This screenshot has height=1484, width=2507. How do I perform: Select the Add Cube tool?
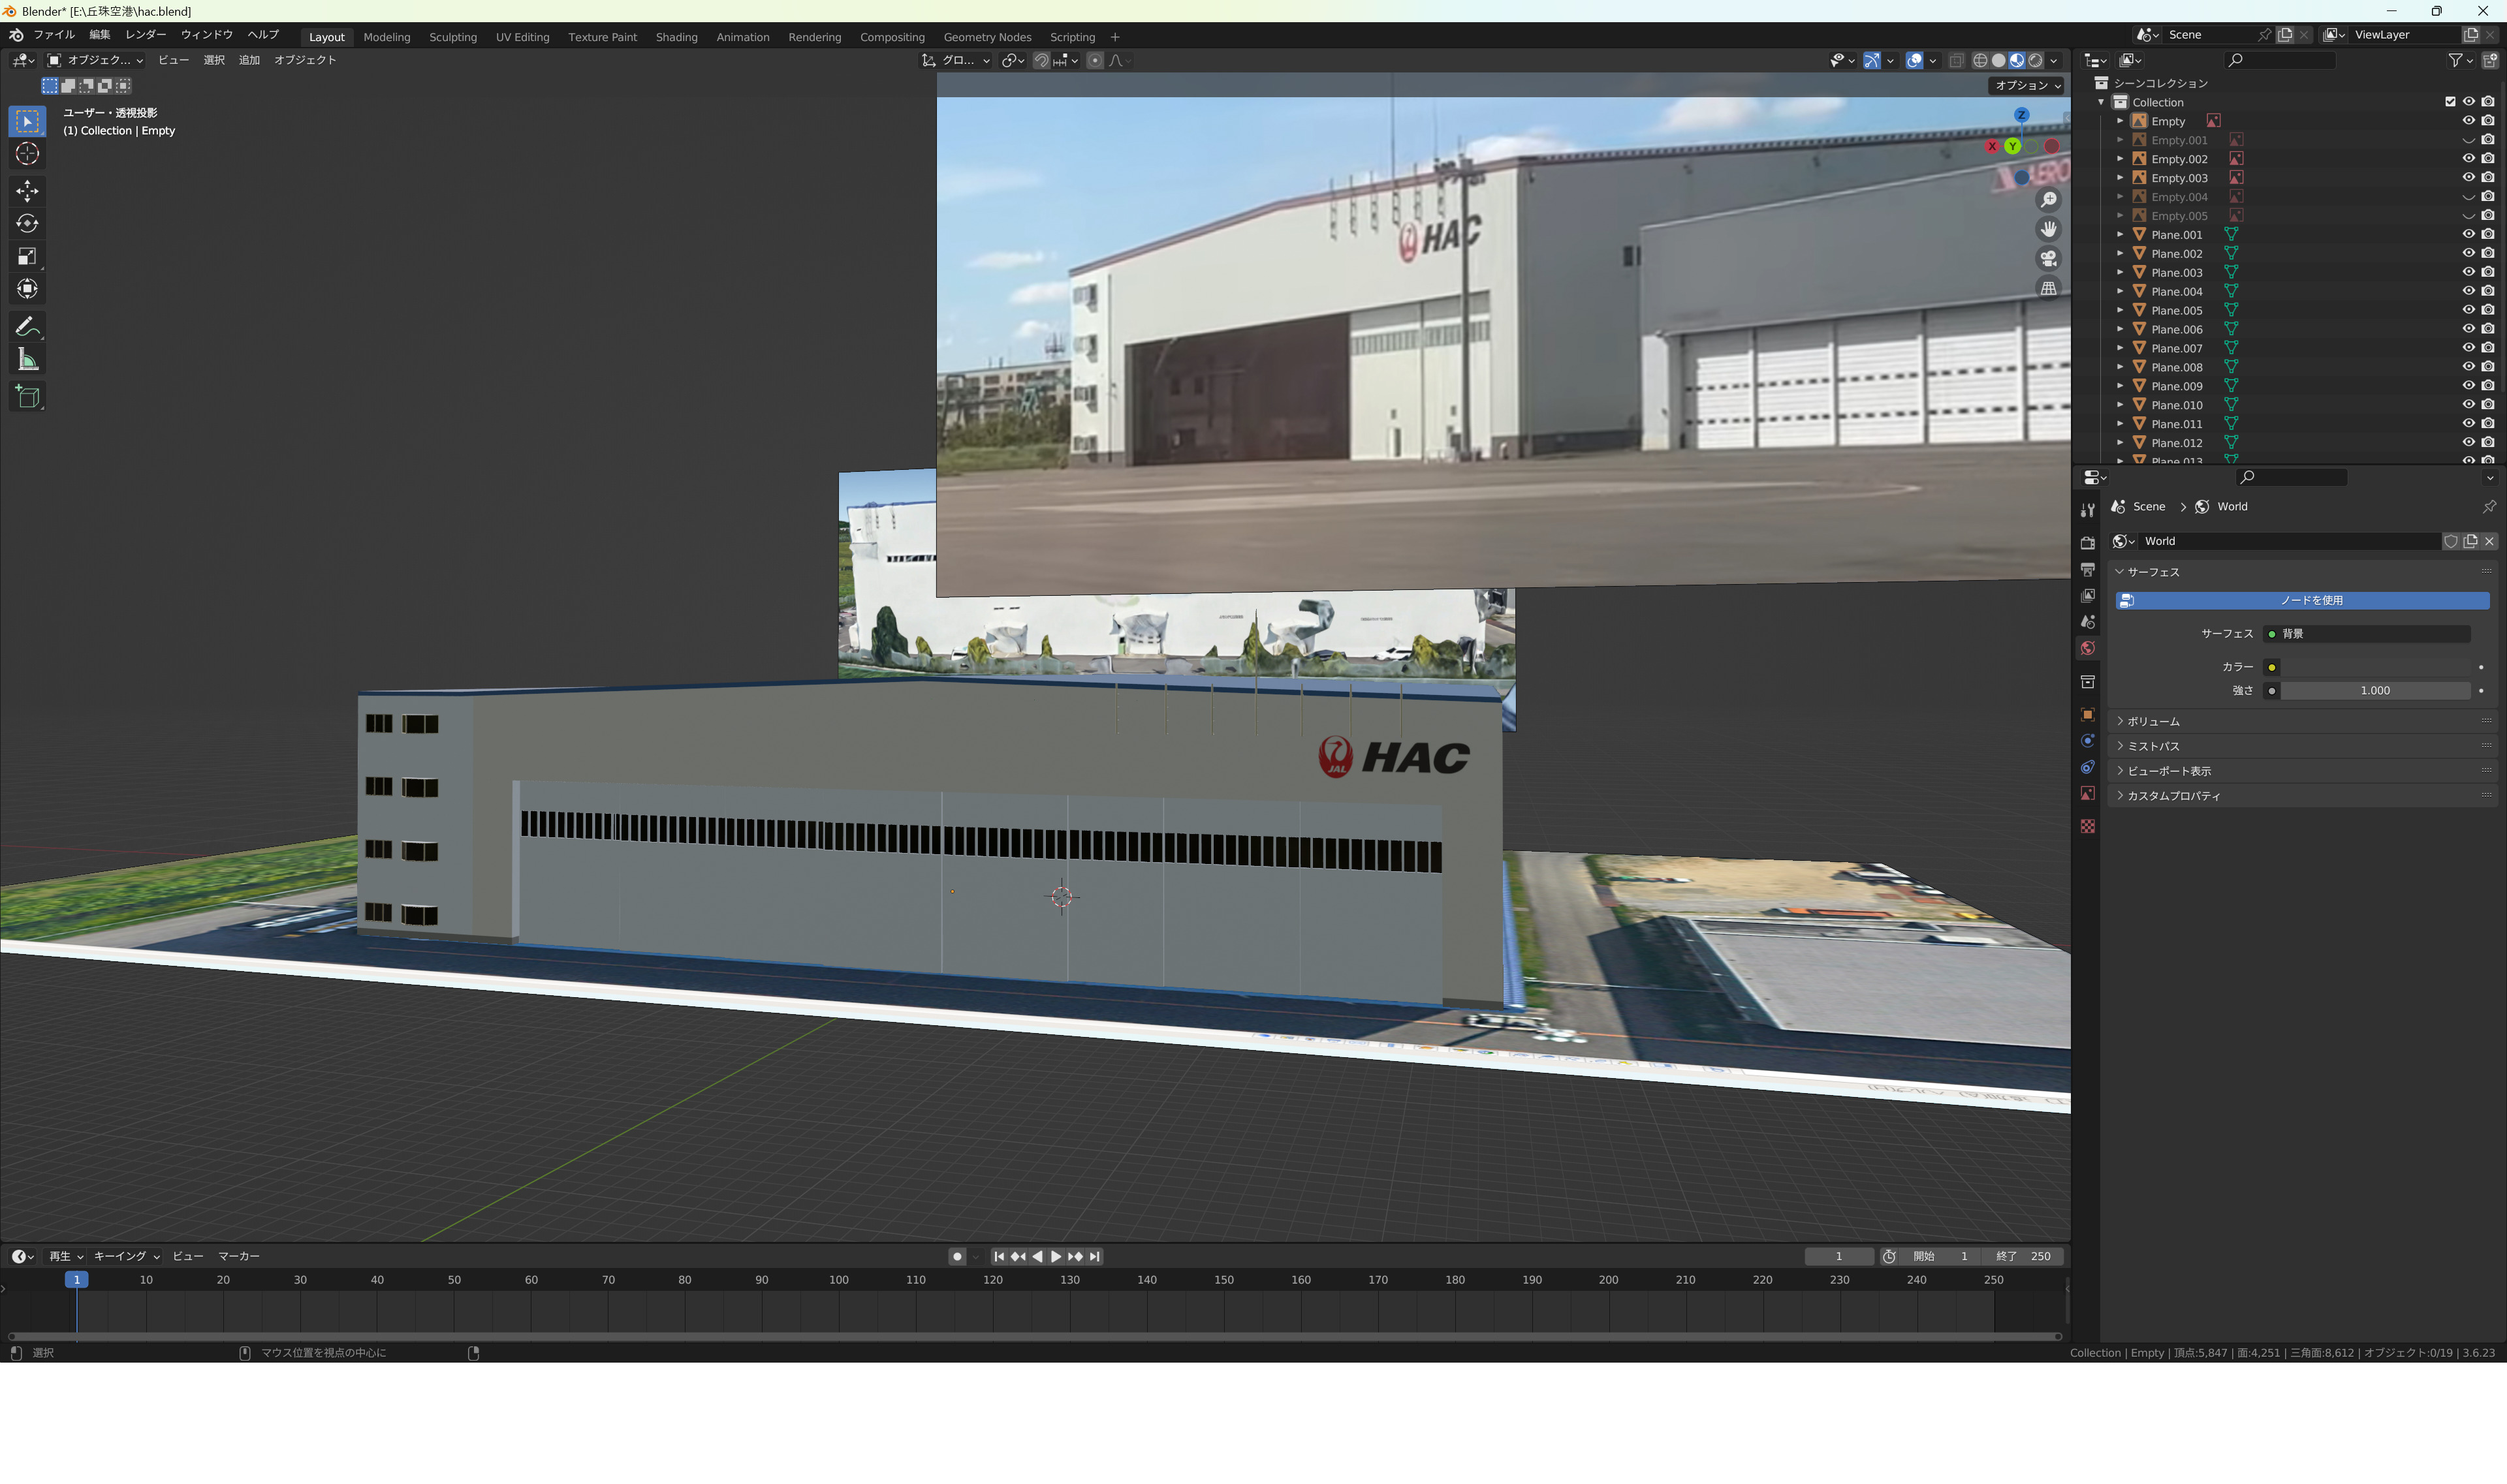pyautogui.click(x=27, y=396)
